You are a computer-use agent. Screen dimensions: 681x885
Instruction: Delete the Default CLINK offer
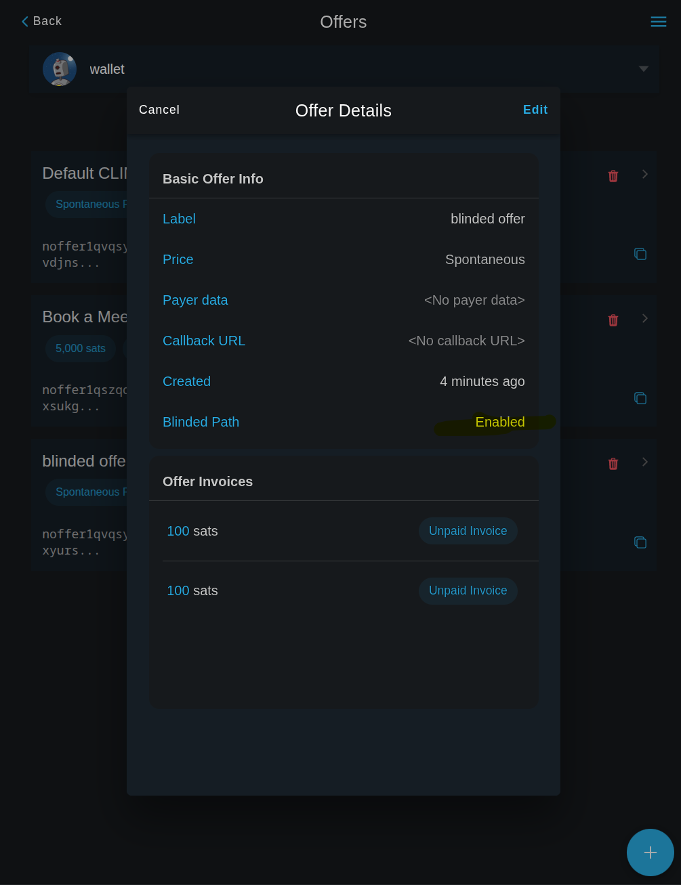tap(613, 176)
